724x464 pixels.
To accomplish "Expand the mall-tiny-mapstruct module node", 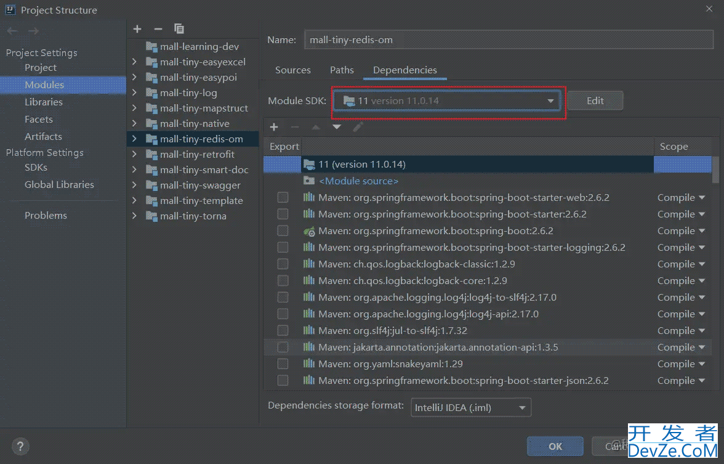I will pos(134,108).
